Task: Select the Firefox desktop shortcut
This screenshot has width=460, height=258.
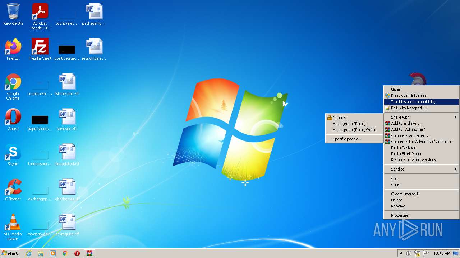Action: tap(13, 49)
